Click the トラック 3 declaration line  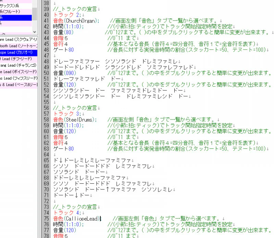67,114
